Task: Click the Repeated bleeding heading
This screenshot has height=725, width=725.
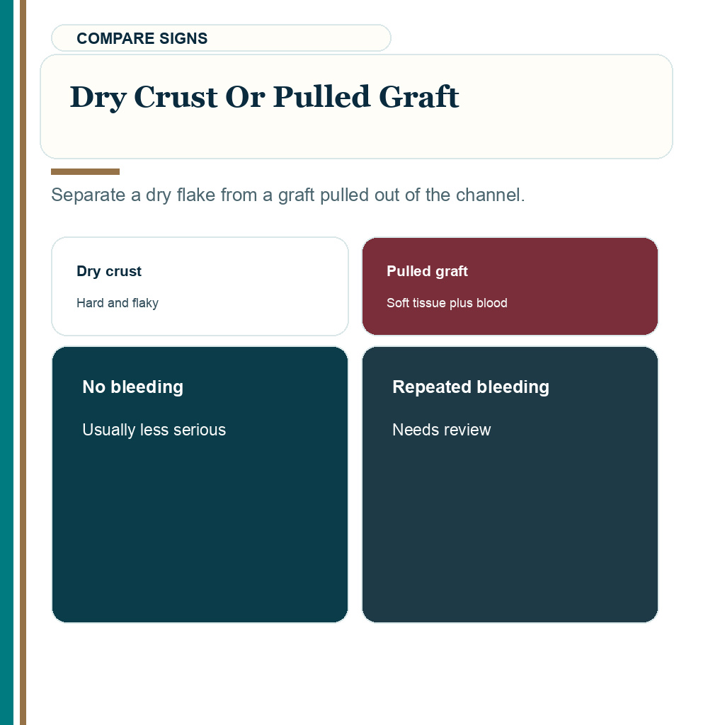Action: [471, 387]
